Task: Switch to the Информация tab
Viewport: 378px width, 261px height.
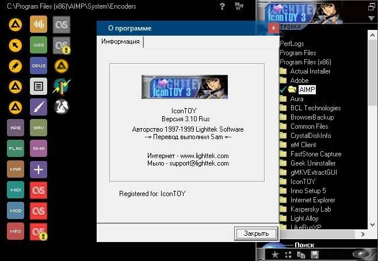Action: [x=120, y=41]
